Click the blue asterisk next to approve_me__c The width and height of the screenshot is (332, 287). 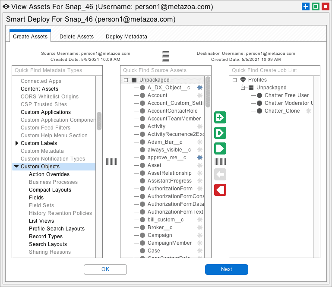(x=199, y=158)
